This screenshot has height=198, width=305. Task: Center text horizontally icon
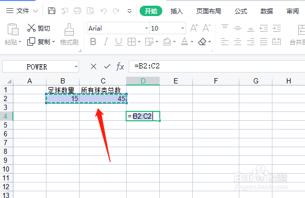point(238,42)
